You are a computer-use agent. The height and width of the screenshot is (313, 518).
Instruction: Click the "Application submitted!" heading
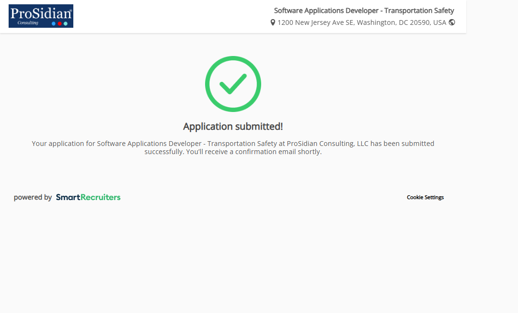pyautogui.click(x=233, y=126)
